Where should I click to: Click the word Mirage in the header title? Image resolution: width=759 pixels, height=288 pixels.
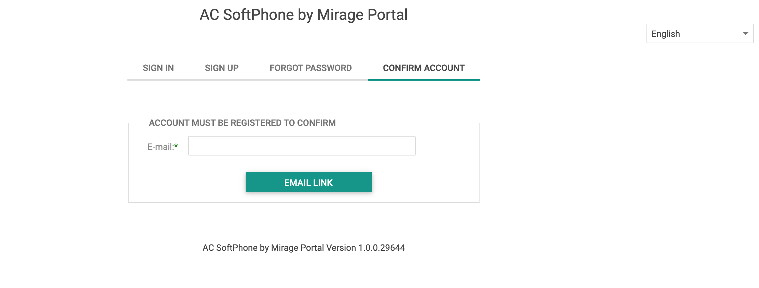coord(340,15)
